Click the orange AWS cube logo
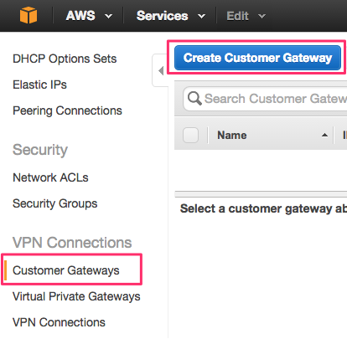The height and width of the screenshot is (339, 347). click(28, 15)
